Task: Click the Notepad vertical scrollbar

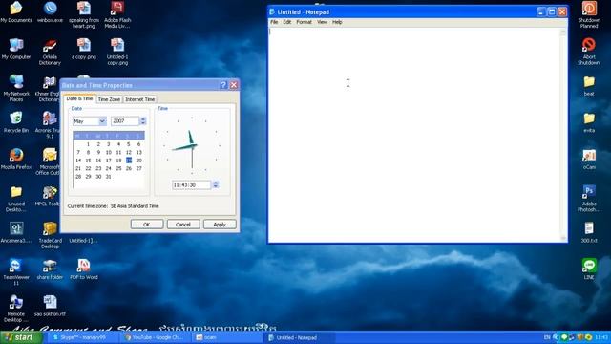Action: pos(563,135)
